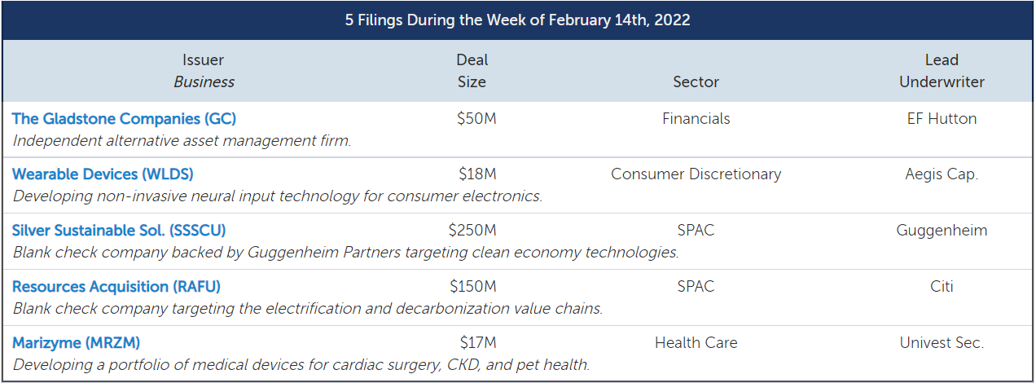The height and width of the screenshot is (383, 1036).
Task: Click the Sector column header
Action: coord(696,81)
